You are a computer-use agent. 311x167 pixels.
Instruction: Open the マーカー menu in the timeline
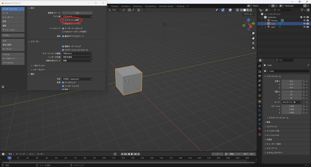click(40, 154)
